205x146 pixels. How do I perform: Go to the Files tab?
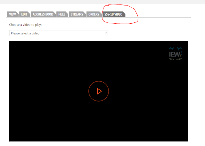[62, 14]
